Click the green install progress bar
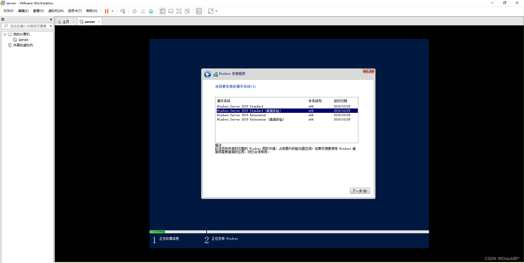The width and height of the screenshot is (524, 263). 157,232
